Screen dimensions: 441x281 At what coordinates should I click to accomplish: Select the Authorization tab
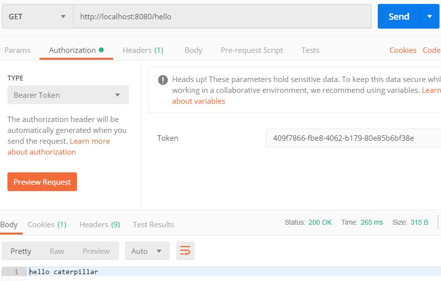pos(76,50)
